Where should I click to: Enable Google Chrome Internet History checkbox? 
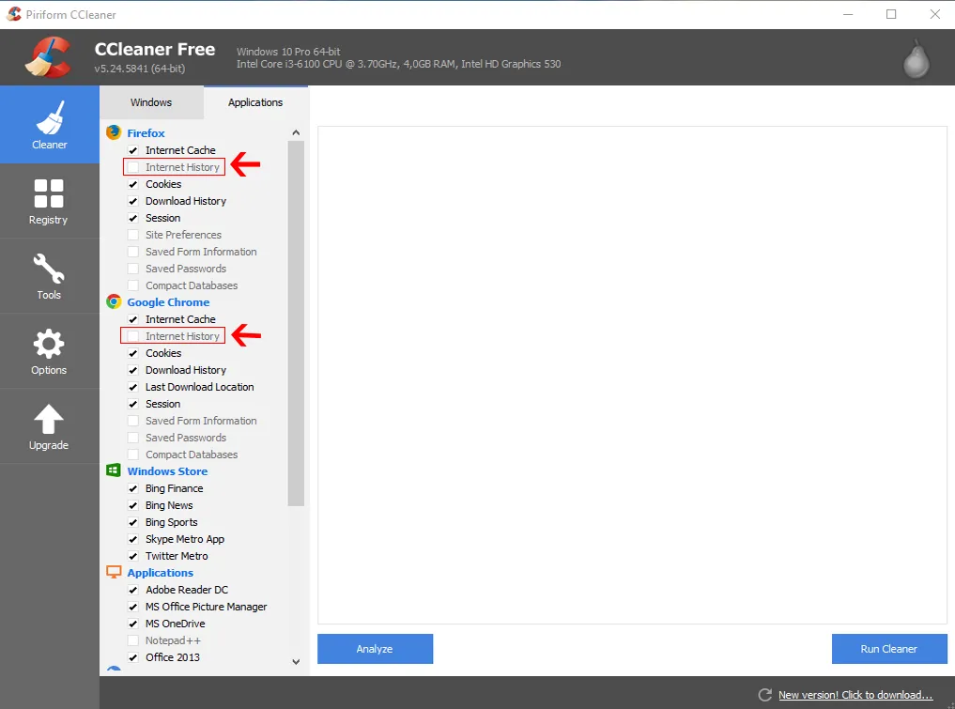tap(133, 336)
